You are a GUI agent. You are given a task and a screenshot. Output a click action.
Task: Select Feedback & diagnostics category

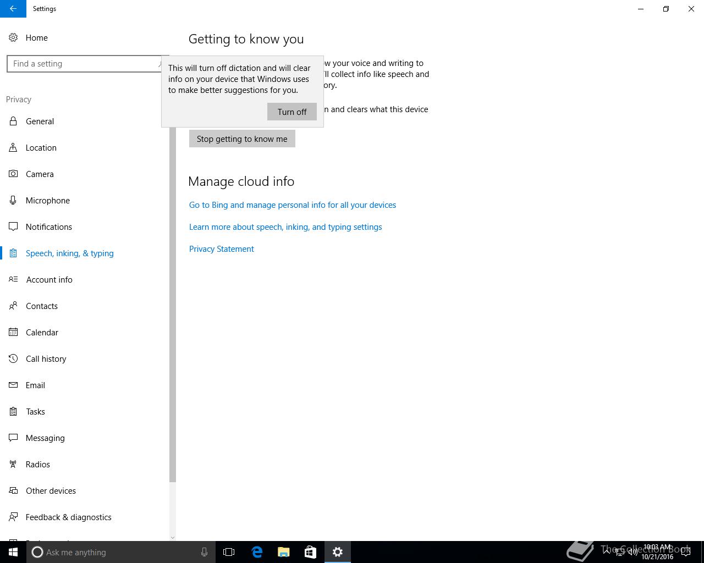point(85,517)
